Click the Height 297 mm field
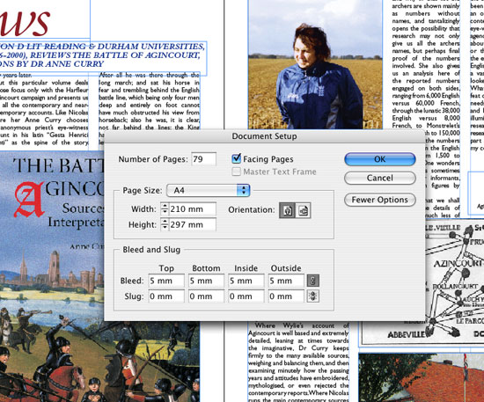Screen dimensions: 484x402 pyautogui.click(x=192, y=224)
